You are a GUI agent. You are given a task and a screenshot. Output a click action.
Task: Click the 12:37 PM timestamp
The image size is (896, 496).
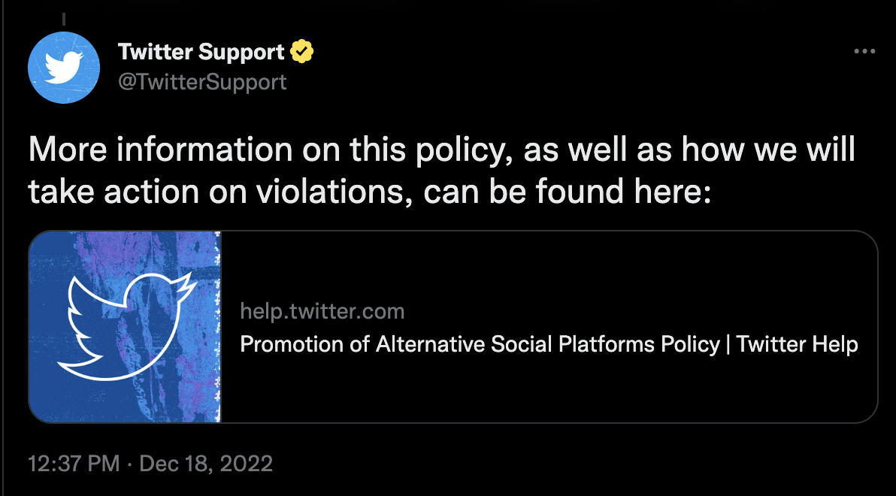74,463
